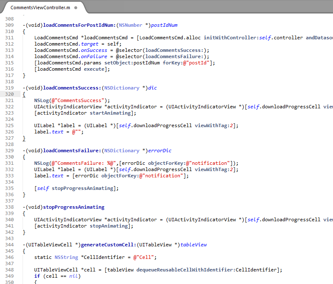
Task: Place cursor on loadCommentsForPostIdNum: method name
Action: tap(79, 25)
